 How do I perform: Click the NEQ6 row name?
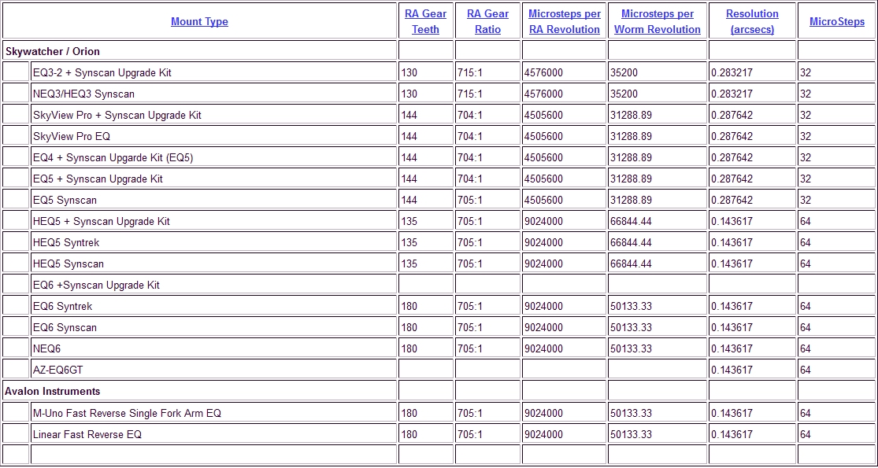[x=46, y=349]
